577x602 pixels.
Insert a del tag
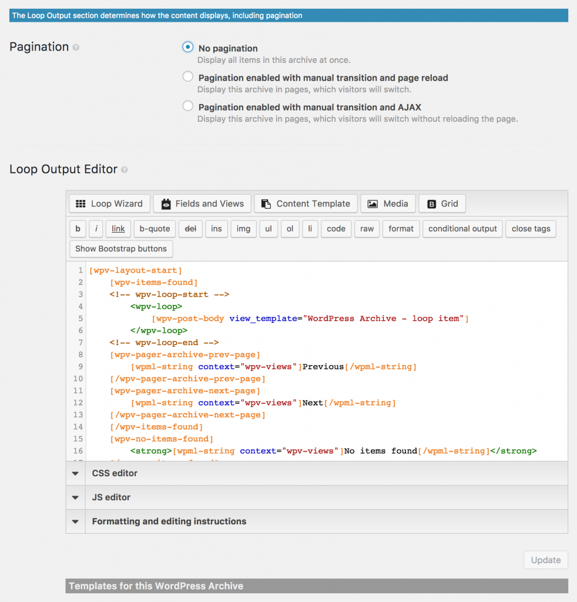point(191,229)
